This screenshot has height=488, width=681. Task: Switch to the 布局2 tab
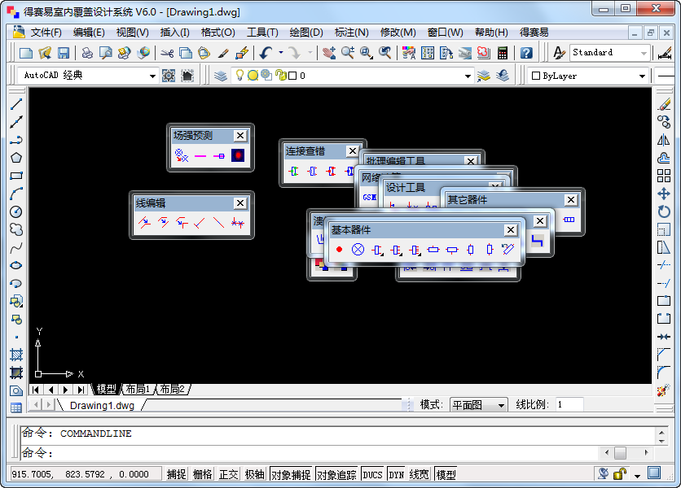click(173, 389)
